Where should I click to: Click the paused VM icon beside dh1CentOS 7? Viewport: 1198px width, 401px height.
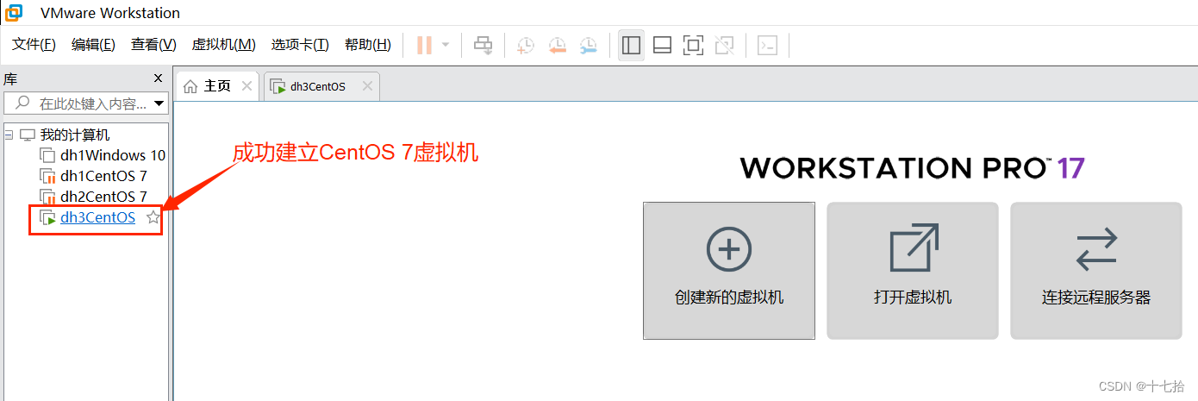pyautogui.click(x=47, y=177)
